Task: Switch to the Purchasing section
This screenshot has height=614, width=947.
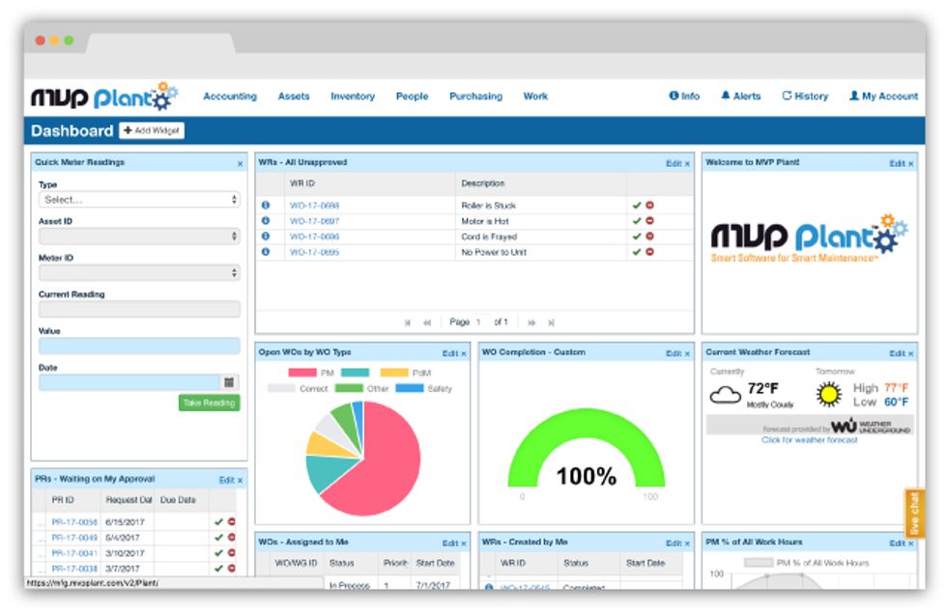Action: [x=474, y=97]
